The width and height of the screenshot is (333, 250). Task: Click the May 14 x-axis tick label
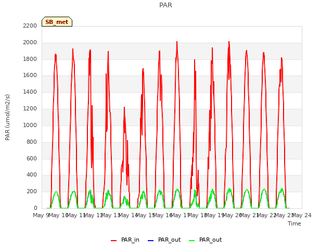click(x=129, y=215)
